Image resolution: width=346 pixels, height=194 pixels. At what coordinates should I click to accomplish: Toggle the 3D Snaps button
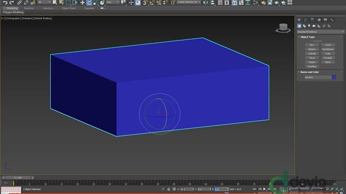145,3
